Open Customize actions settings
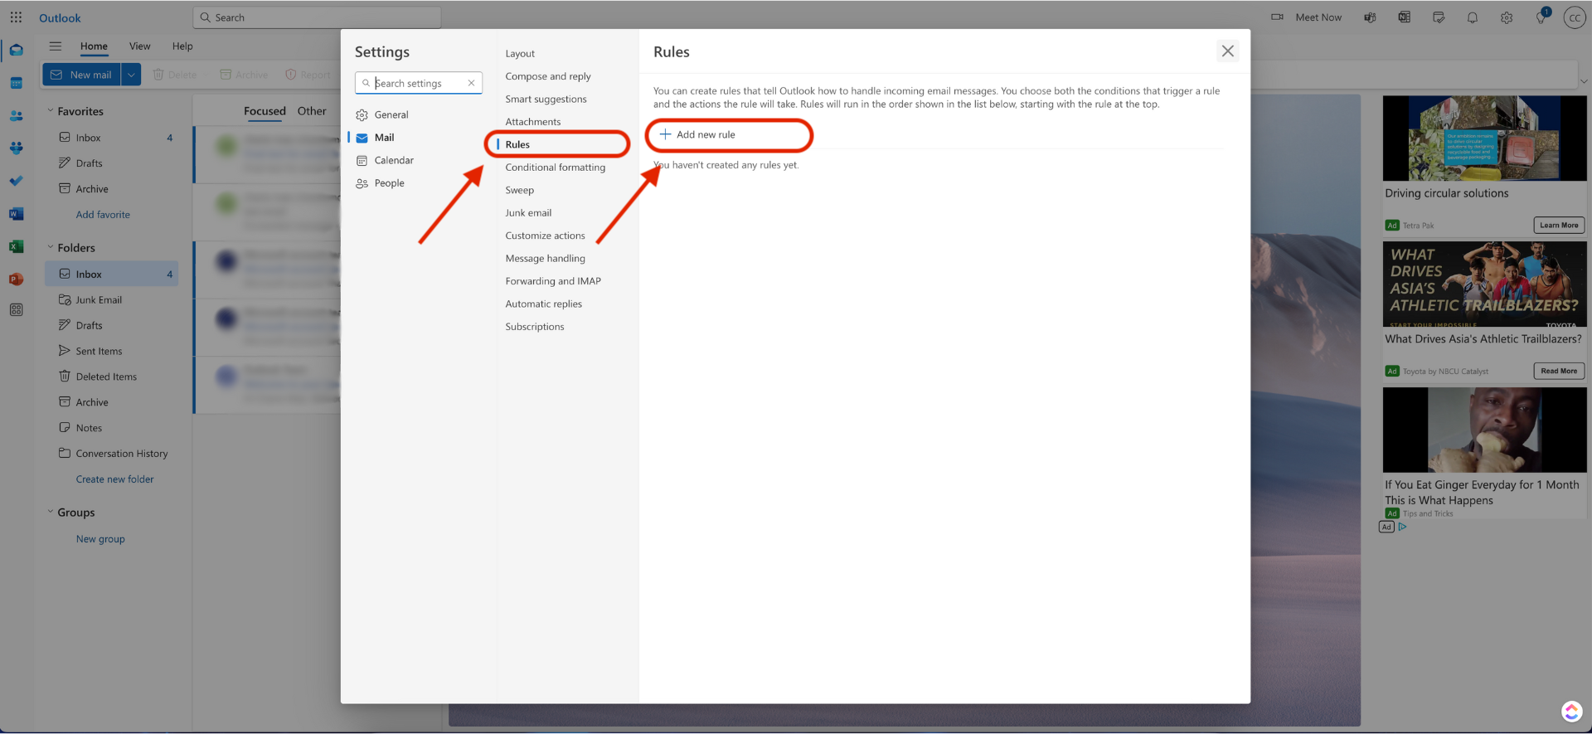This screenshot has height=734, width=1592. (x=545, y=236)
